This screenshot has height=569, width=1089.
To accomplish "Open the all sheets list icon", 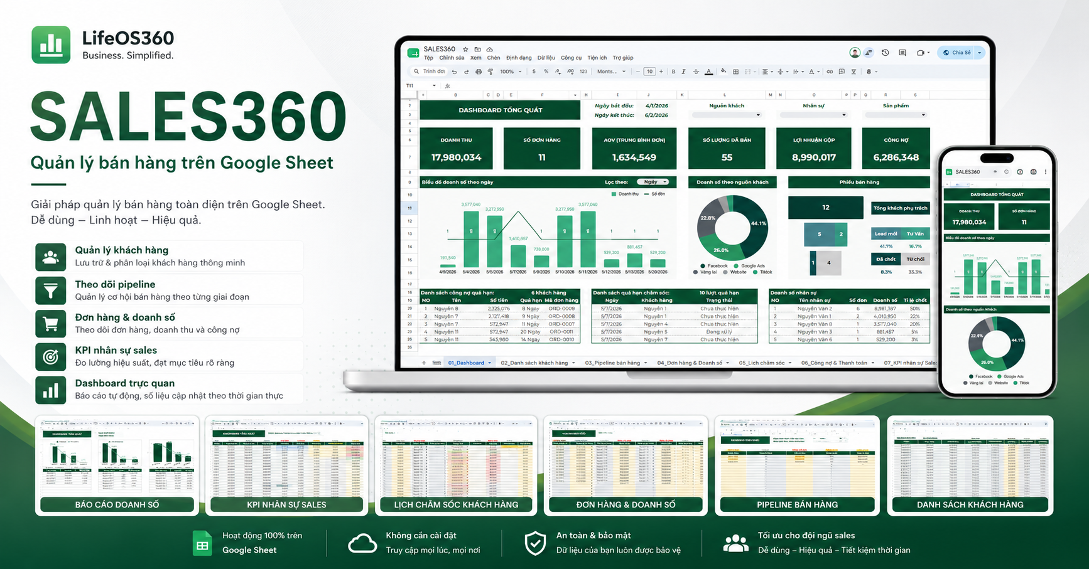I will pos(436,363).
